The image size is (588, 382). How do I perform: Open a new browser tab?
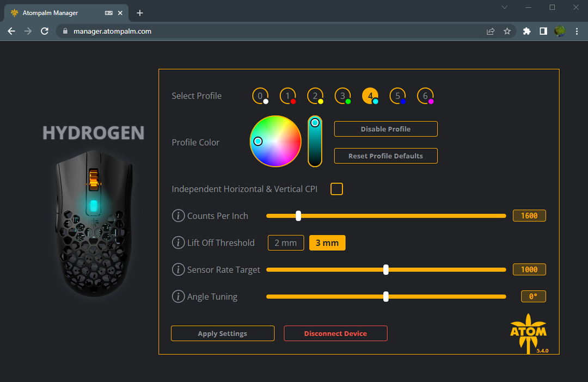point(140,13)
